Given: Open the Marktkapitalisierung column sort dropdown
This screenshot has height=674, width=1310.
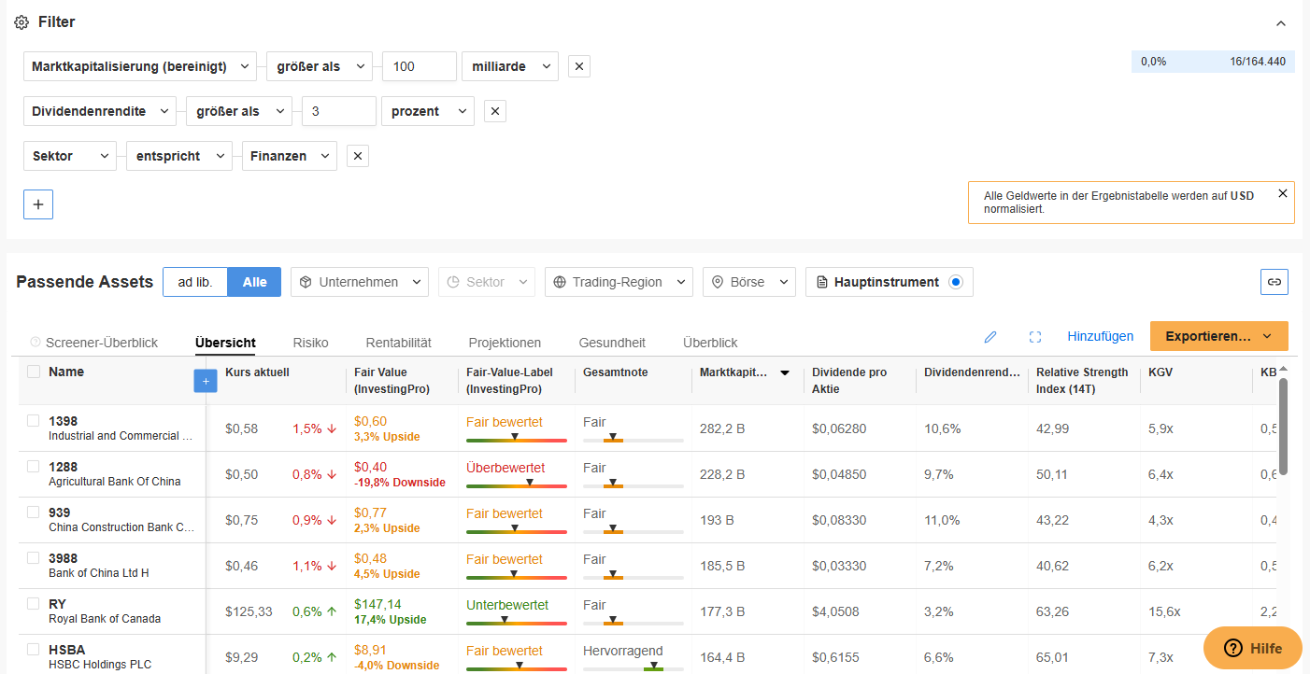Looking at the screenshot, I should (785, 372).
